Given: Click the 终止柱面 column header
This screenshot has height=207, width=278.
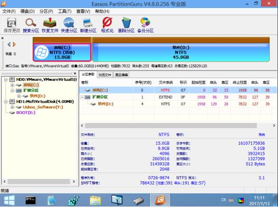Looking at the screenshot, I should (240, 82).
